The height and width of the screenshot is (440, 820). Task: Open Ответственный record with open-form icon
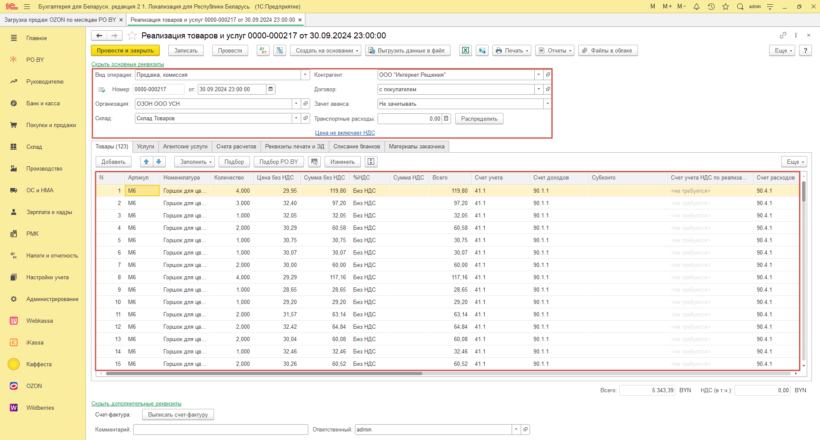click(x=526, y=429)
